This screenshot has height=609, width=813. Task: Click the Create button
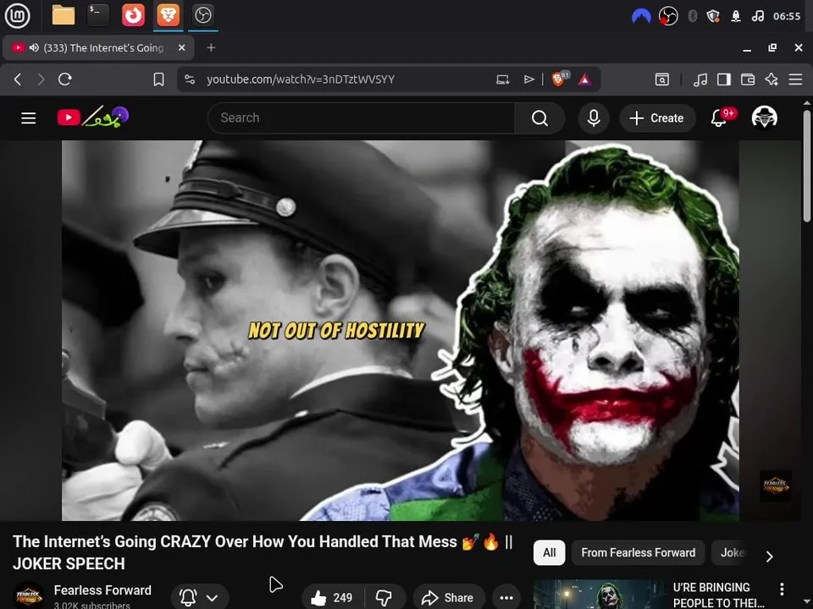pos(657,118)
